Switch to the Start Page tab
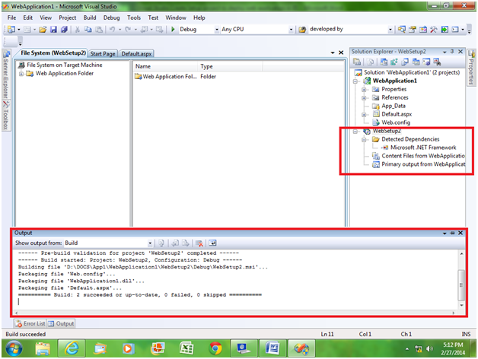 [103, 54]
